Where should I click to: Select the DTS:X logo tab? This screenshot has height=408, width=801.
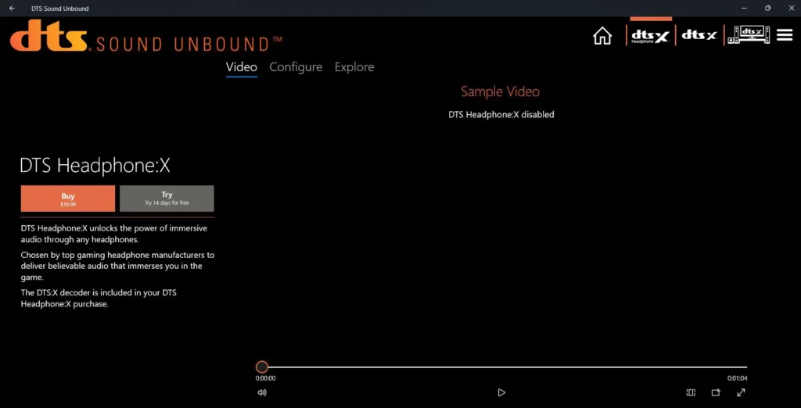pyautogui.click(x=699, y=35)
